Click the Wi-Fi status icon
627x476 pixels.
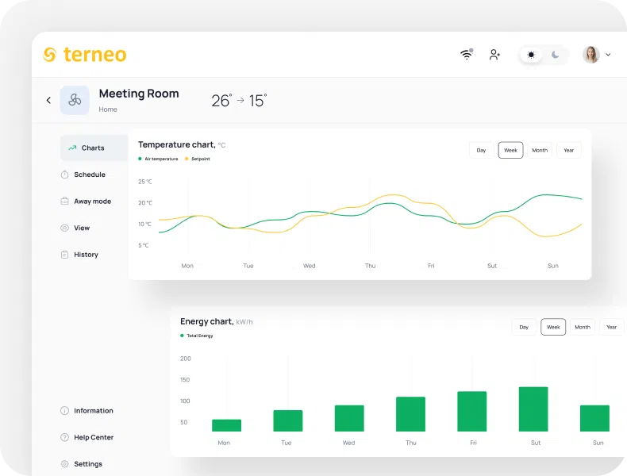click(x=467, y=55)
